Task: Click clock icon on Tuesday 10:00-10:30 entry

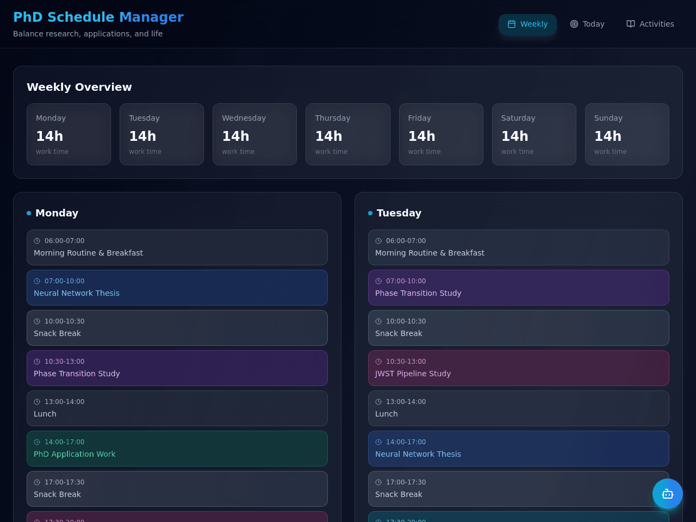Action: pos(378,321)
